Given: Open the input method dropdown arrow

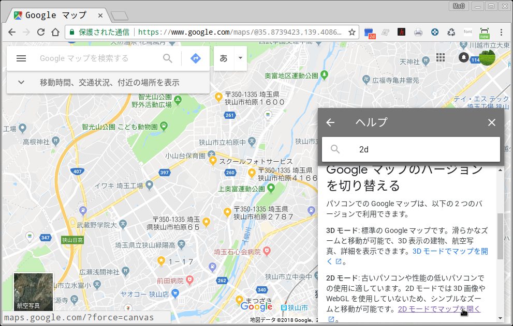Looking at the screenshot, I should [241, 58].
